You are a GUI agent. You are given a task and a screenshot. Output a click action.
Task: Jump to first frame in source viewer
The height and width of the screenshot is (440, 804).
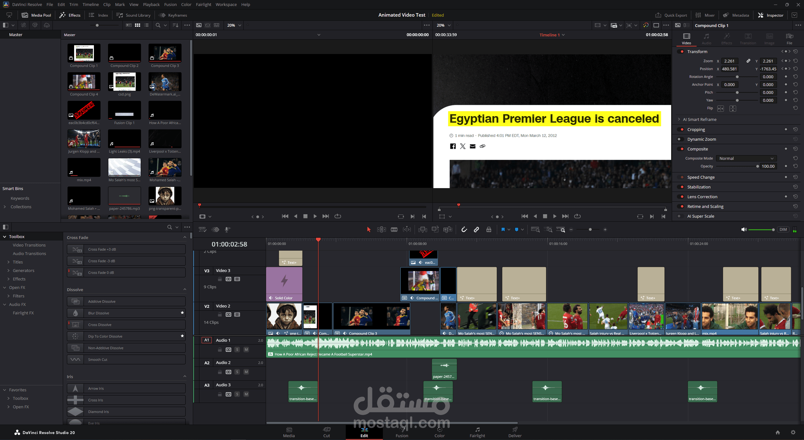tap(285, 216)
